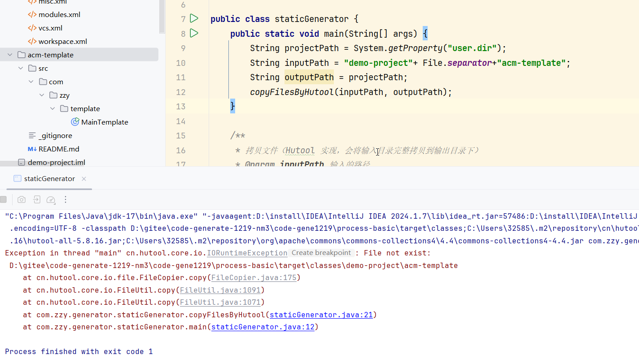This screenshot has width=639, height=363.
Task: Open the MainTemplate class file
Action: click(105, 122)
